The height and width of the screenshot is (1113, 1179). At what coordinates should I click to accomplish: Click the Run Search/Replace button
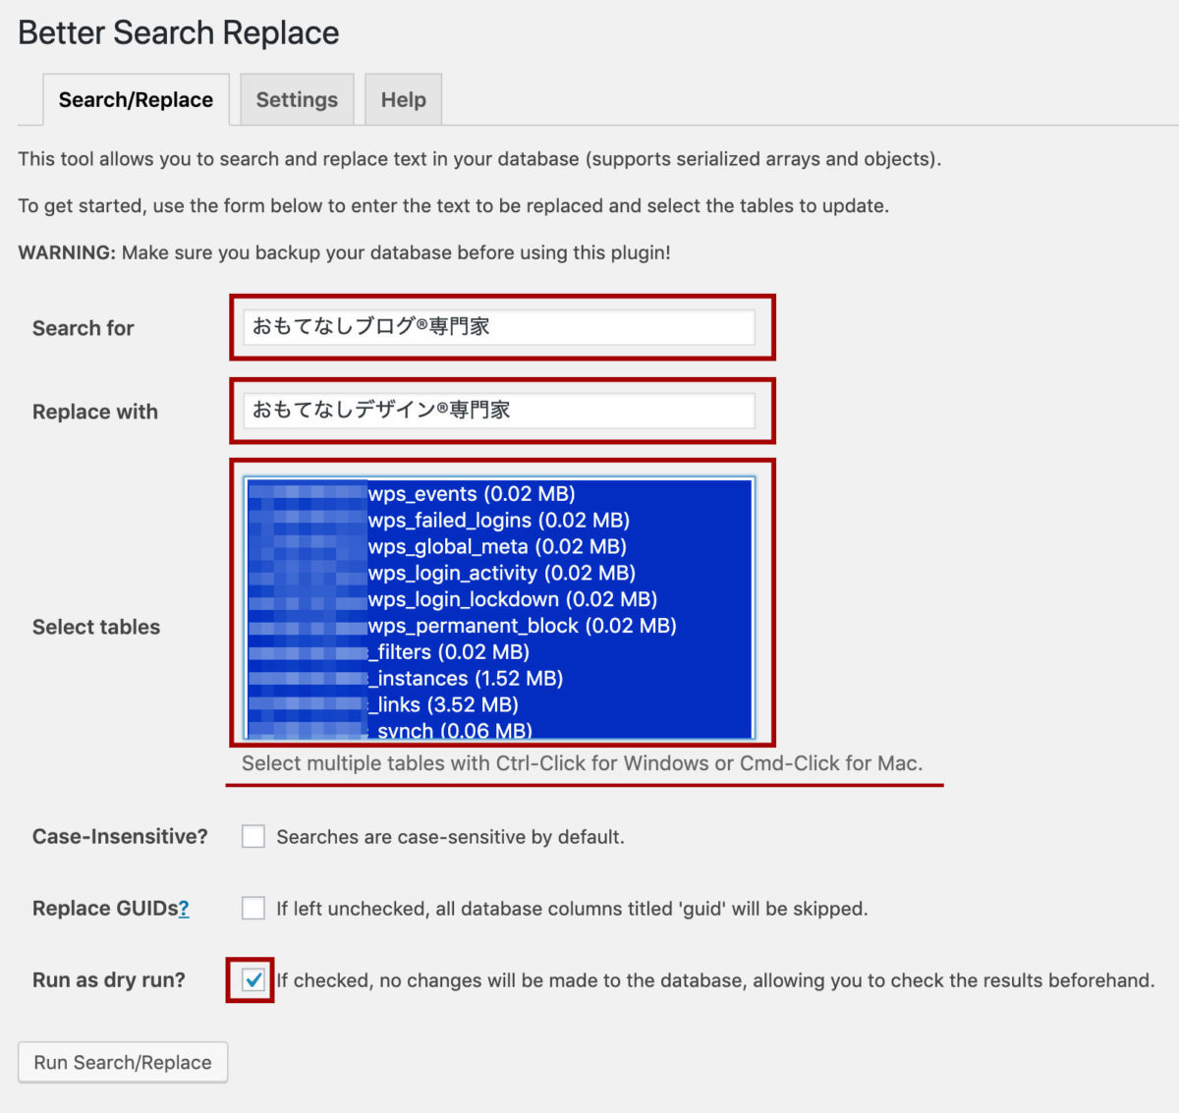click(x=123, y=1063)
